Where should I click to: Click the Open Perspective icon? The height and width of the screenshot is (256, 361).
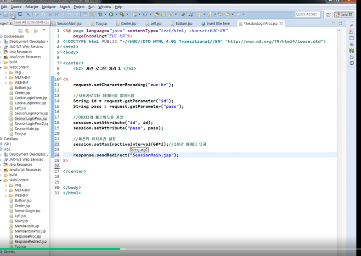pos(328,15)
